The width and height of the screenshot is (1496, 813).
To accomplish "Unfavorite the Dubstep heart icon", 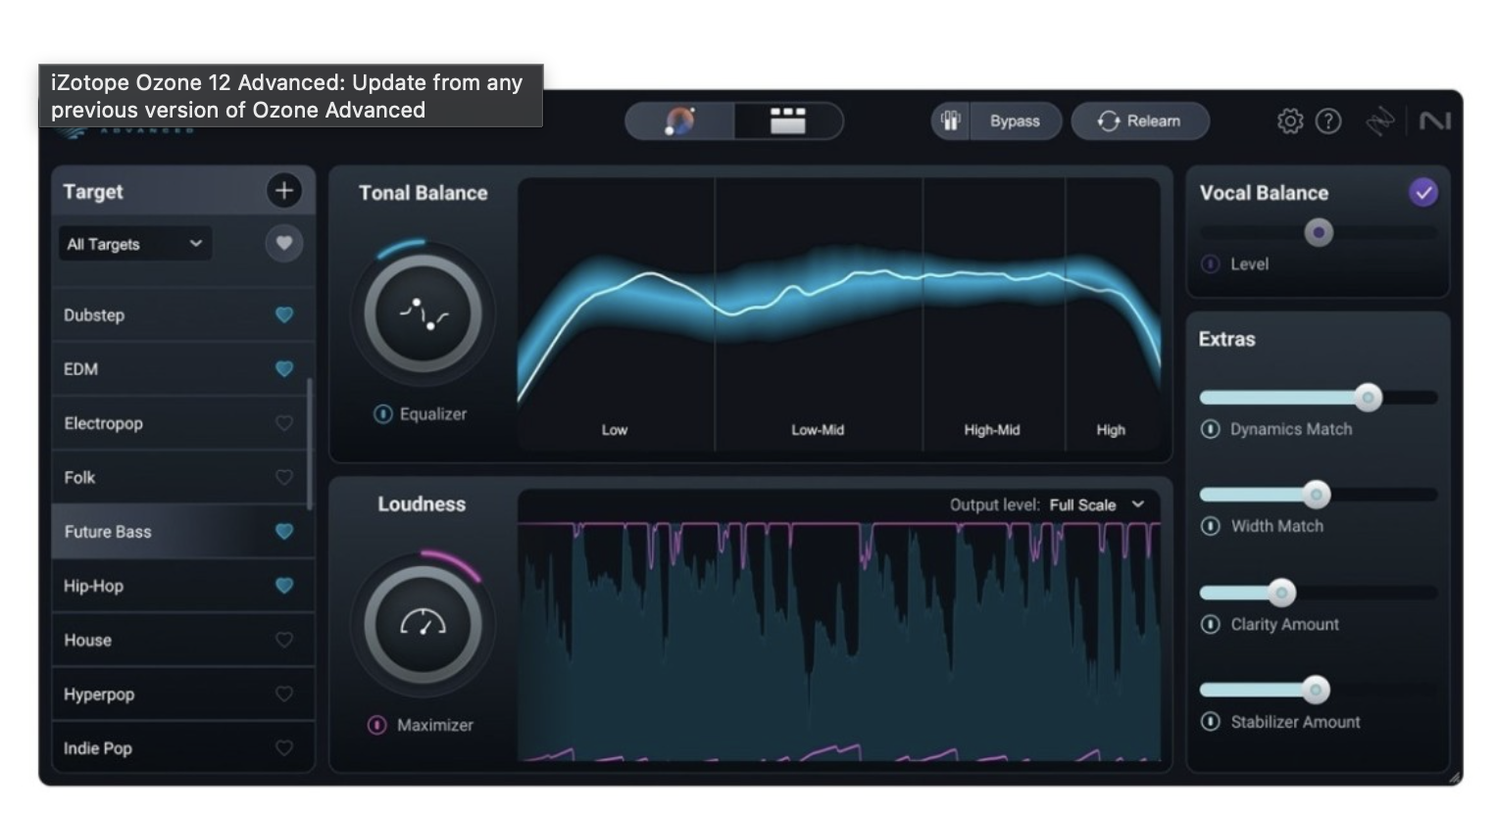I will [284, 315].
